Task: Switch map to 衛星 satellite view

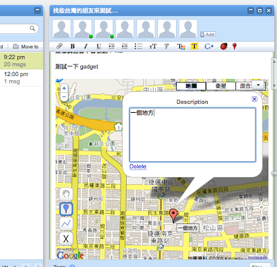Action: tap(221, 86)
